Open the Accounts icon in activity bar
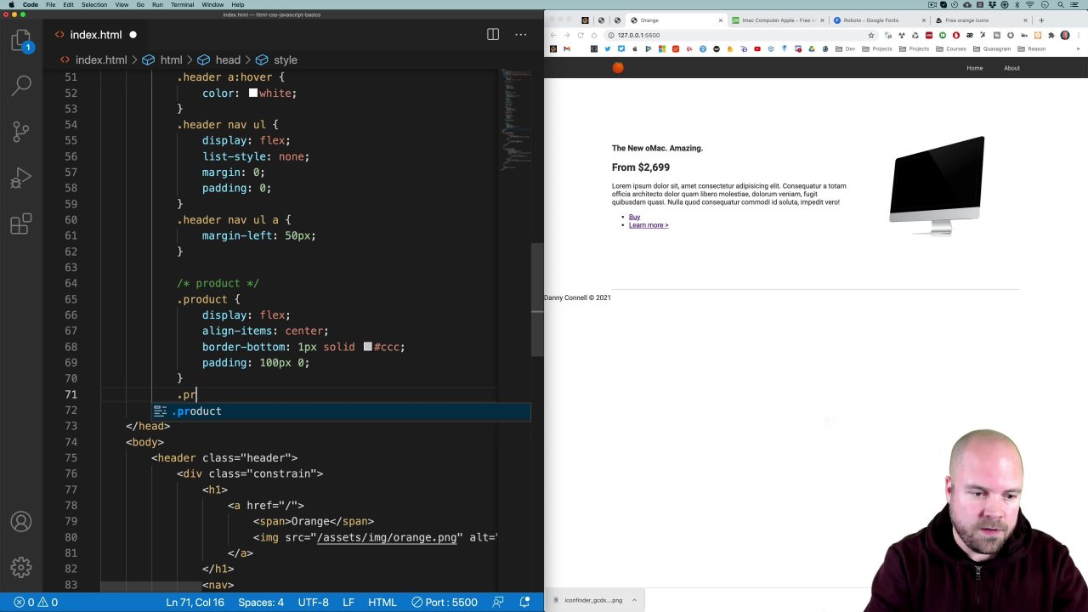The height and width of the screenshot is (612, 1088). coord(21,522)
